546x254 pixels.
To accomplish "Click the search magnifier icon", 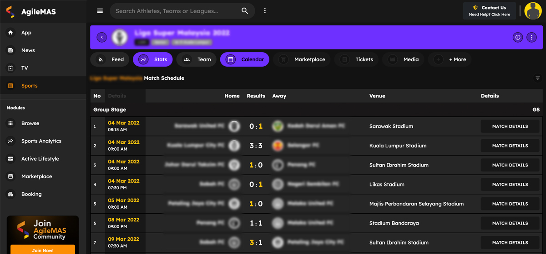I will point(245,11).
